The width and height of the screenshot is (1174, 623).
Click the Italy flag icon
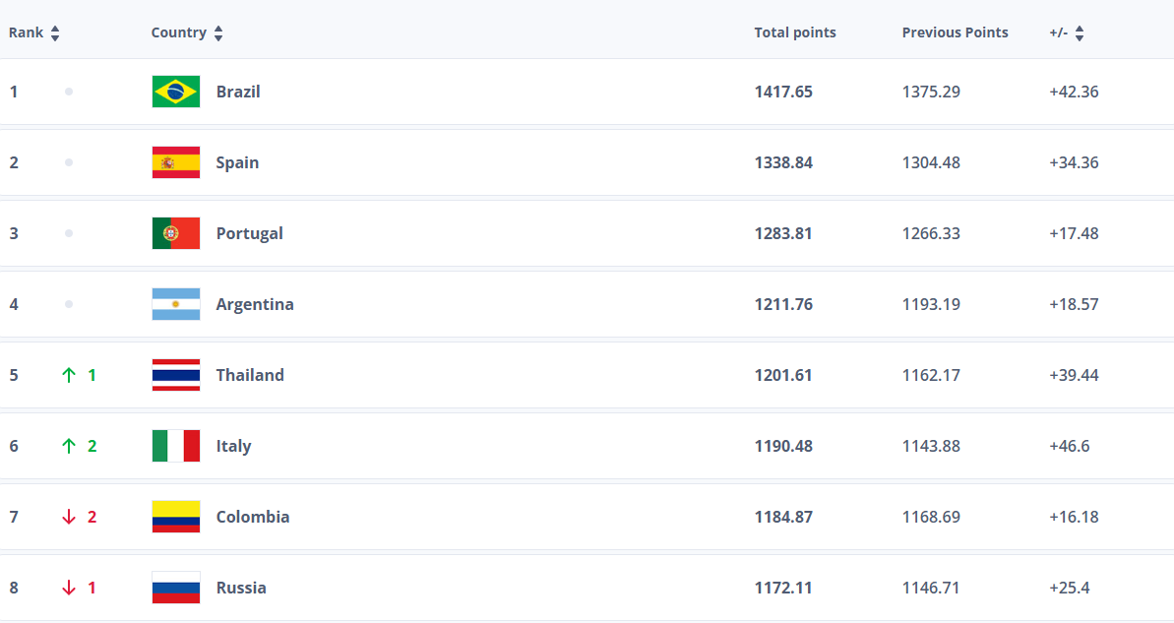click(x=176, y=446)
